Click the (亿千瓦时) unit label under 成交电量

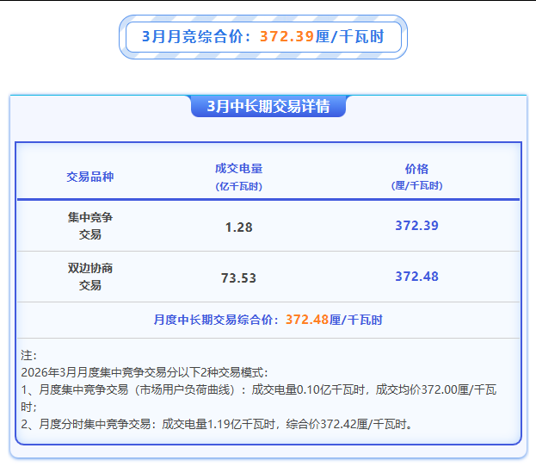coord(238,186)
